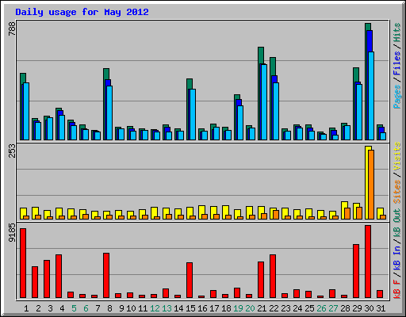
Task: Click the red kB bar for day 3
Action: pyautogui.click(x=47, y=279)
